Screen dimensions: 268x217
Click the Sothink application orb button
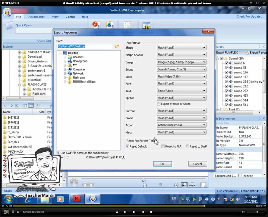(7, 13)
